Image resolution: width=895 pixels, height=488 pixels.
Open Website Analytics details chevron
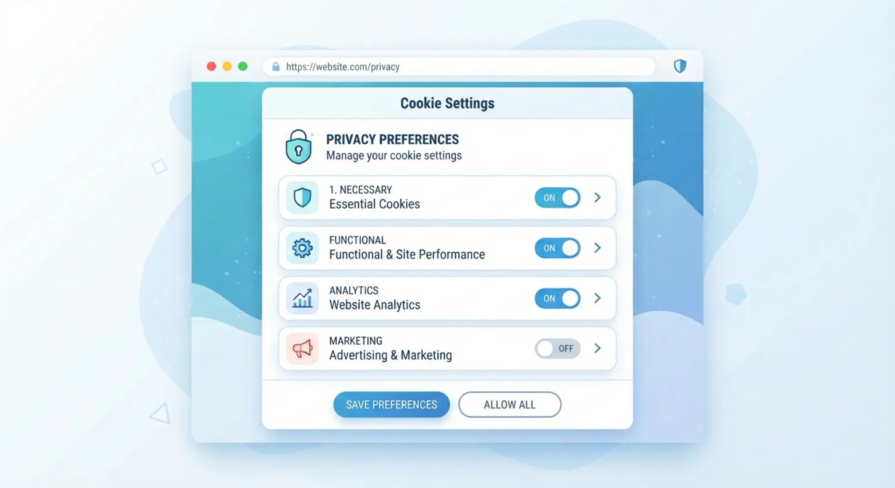coord(598,298)
